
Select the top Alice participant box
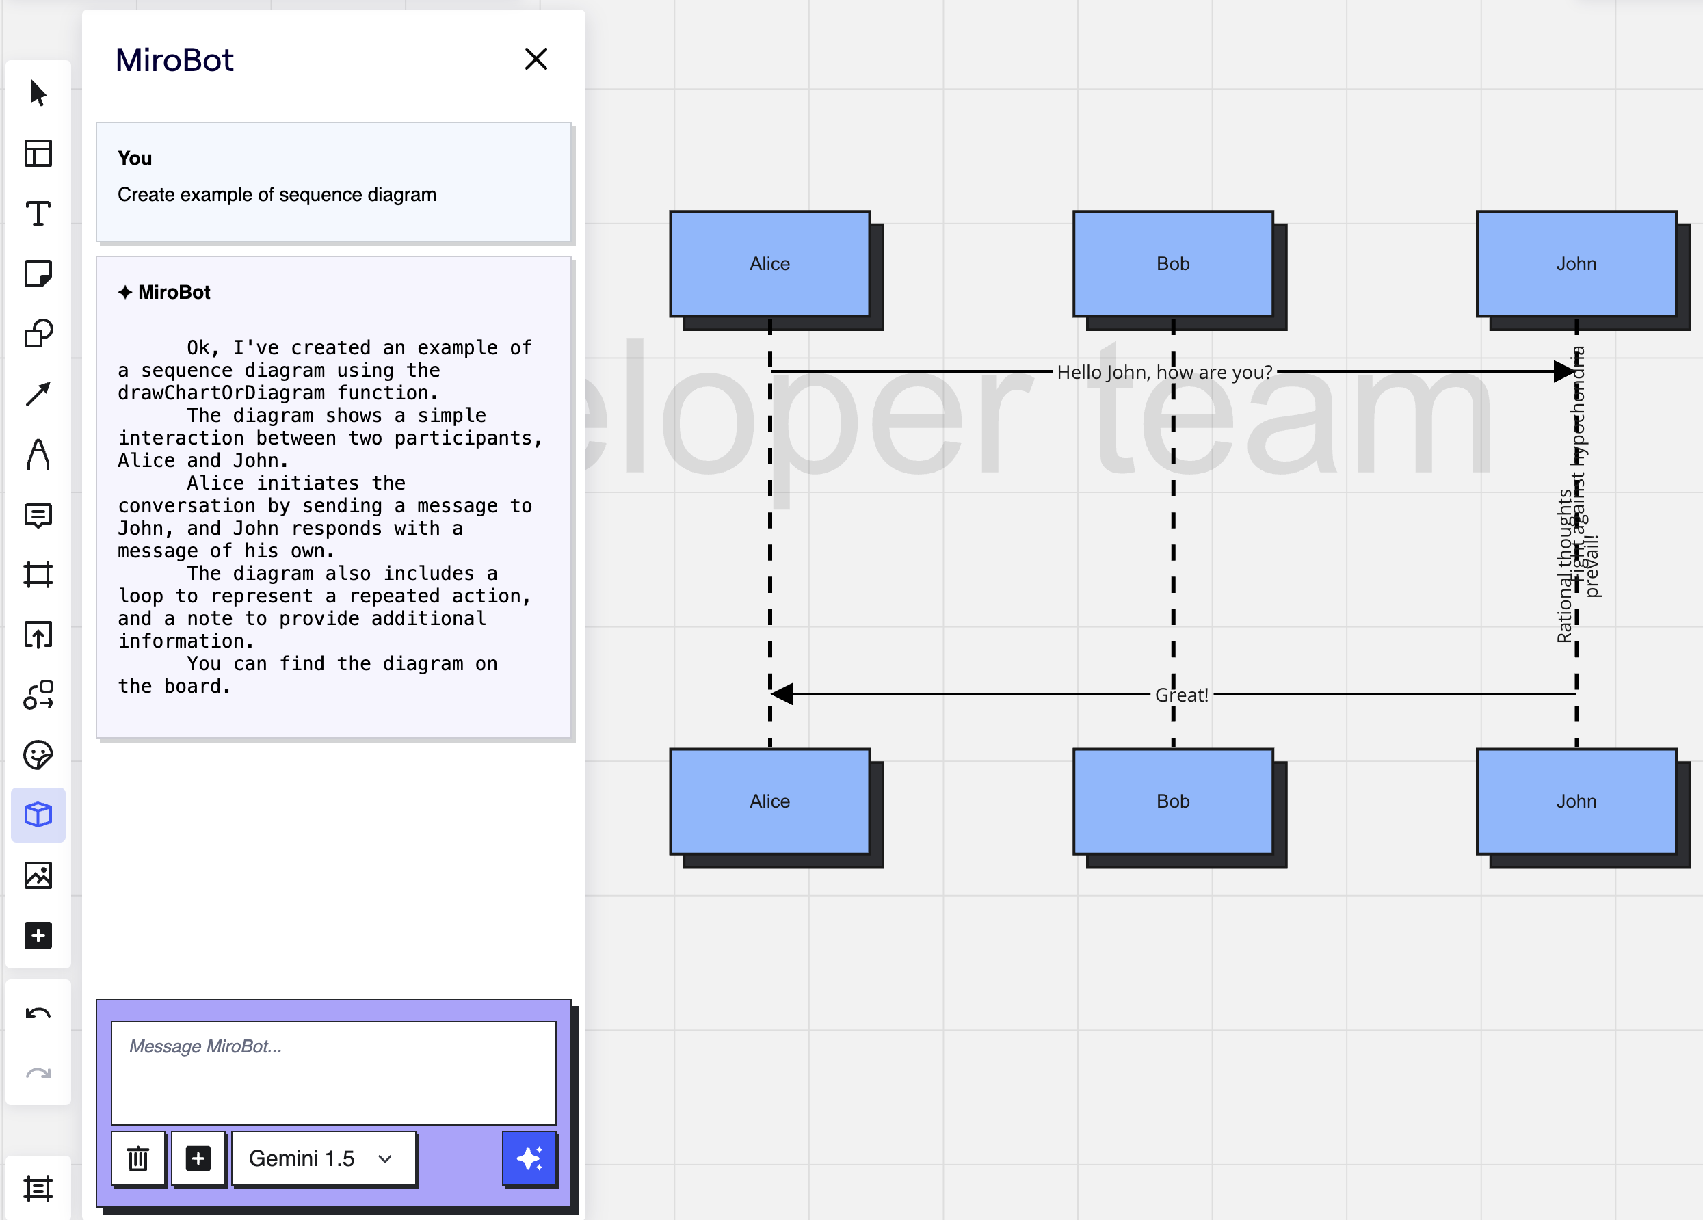[x=769, y=264]
